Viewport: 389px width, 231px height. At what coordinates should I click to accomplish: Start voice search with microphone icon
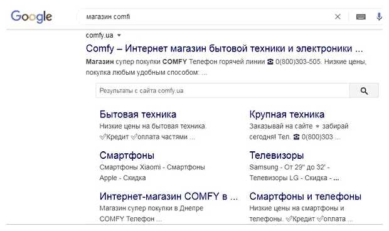[x=379, y=17]
